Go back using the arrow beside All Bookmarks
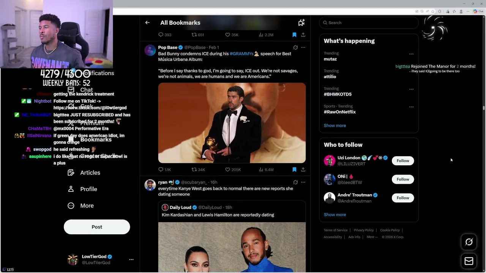This screenshot has width=486, height=273. [147, 23]
